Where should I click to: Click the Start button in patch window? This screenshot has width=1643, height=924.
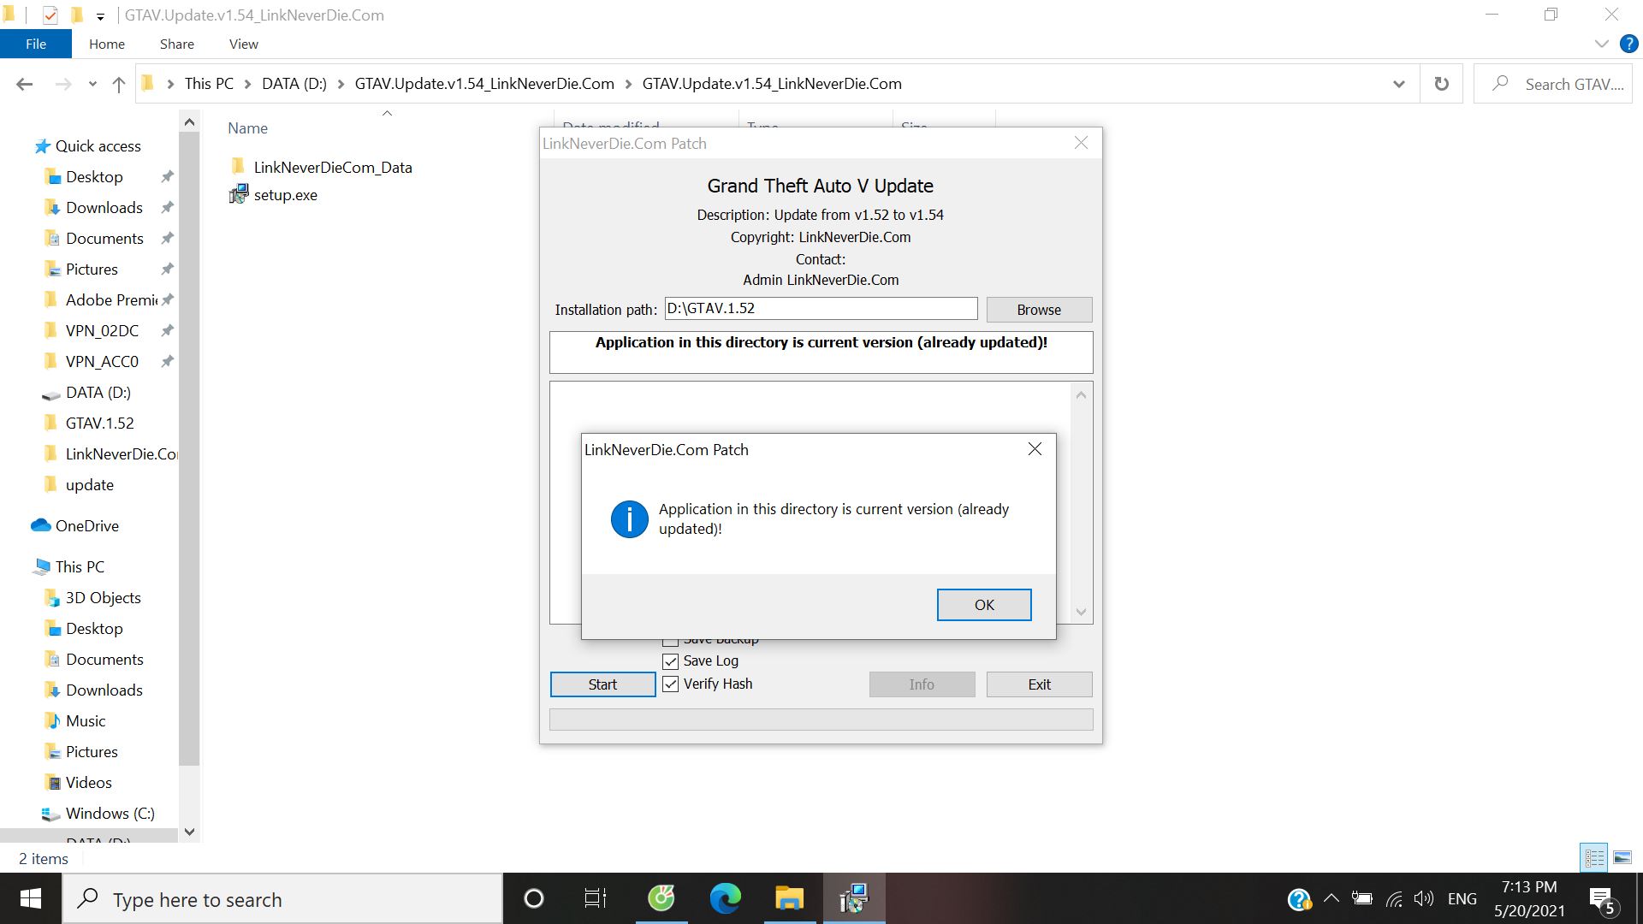[x=602, y=684]
